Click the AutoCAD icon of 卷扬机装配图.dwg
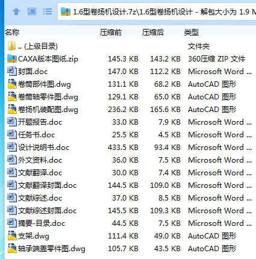This screenshot has width=256, height=259. click(x=12, y=109)
